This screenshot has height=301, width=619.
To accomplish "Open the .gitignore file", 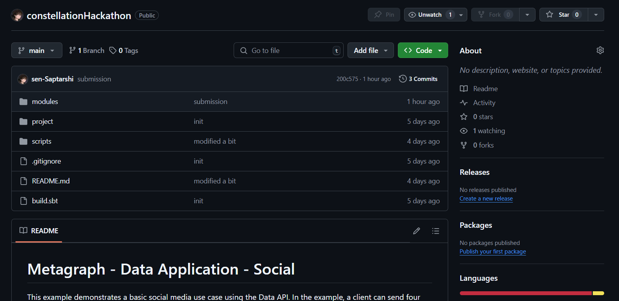I will [46, 161].
